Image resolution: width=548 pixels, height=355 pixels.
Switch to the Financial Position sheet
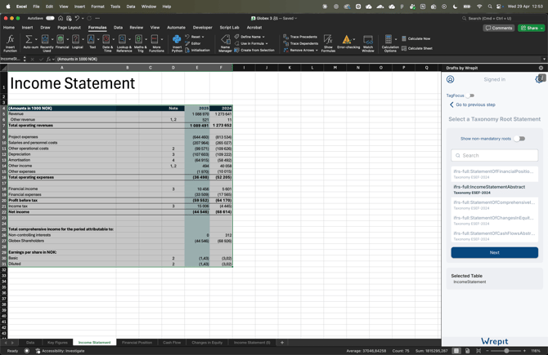(x=137, y=343)
